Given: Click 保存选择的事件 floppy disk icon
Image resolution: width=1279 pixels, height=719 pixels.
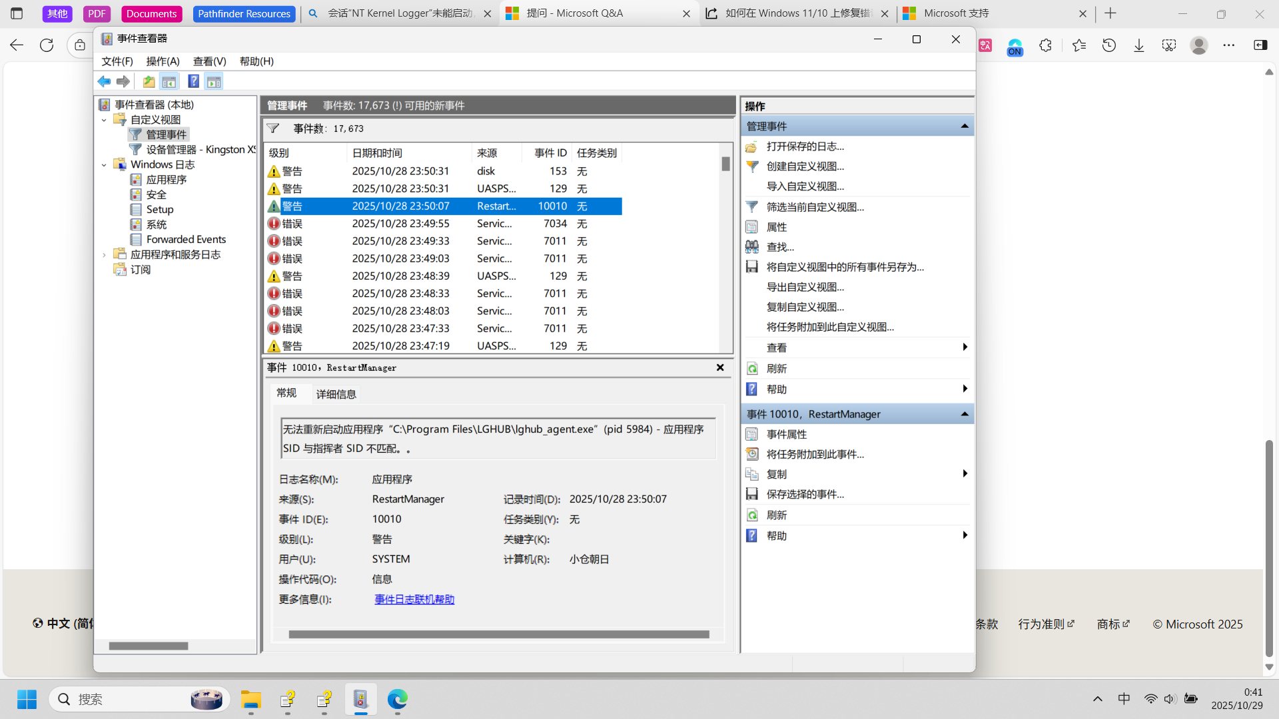Looking at the screenshot, I should [752, 494].
